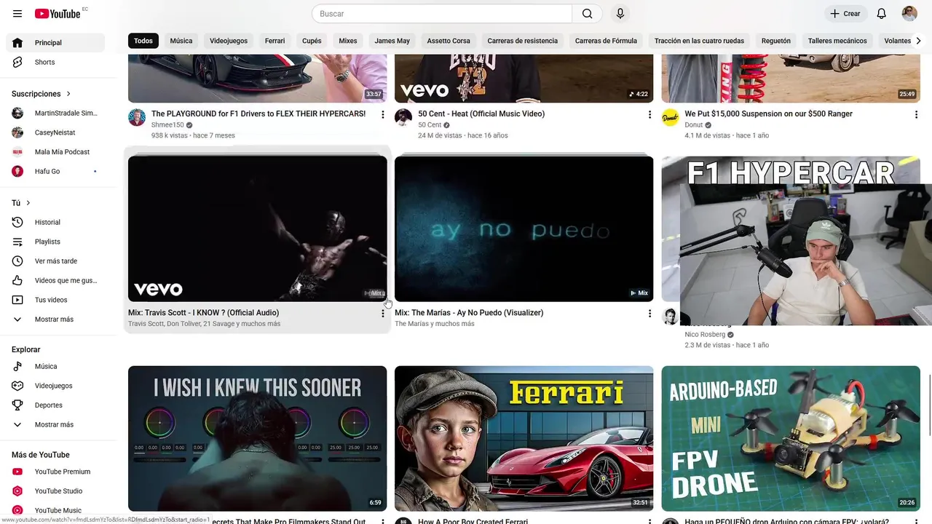Image resolution: width=932 pixels, height=524 pixels.
Task: Open Mix: Travis Scott - I KNOW ? title
Action: point(203,313)
